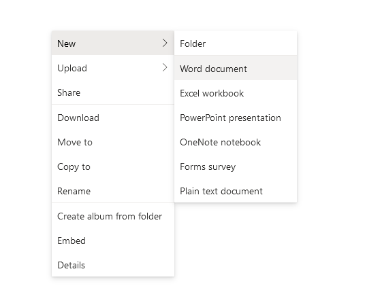Open the Upload menu entry

(113, 68)
